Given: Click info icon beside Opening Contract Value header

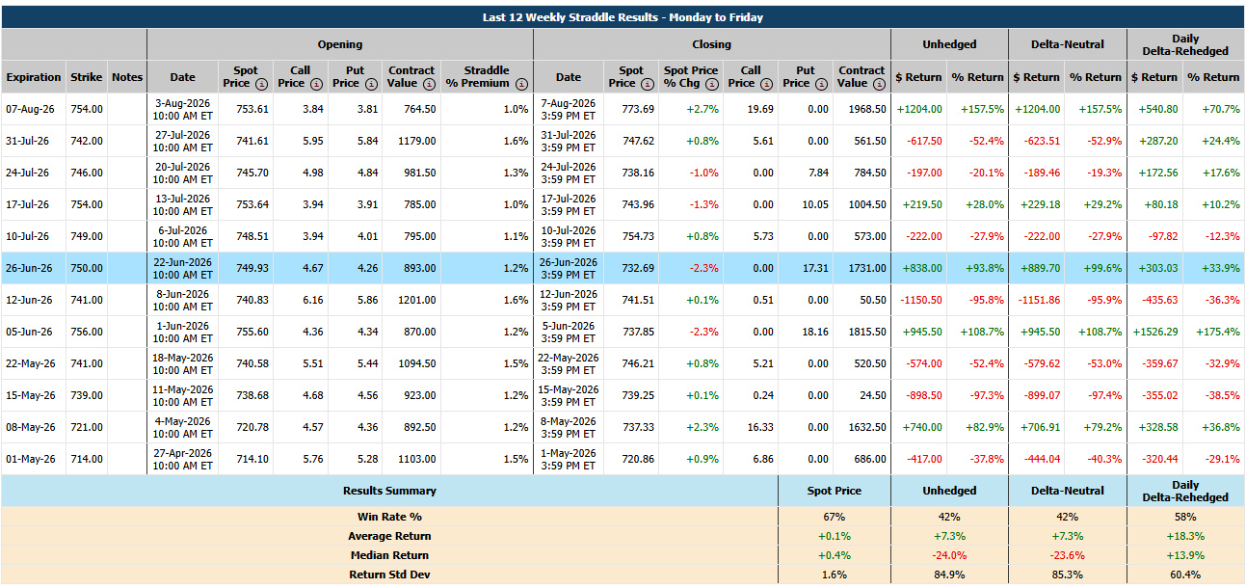Looking at the screenshot, I should pyautogui.click(x=429, y=84).
